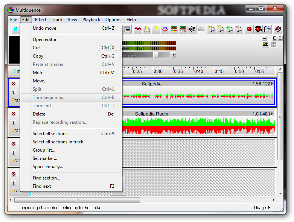Viewport: 294px width, 222px height.
Task: Choose Select all sections
Action: click(71, 134)
